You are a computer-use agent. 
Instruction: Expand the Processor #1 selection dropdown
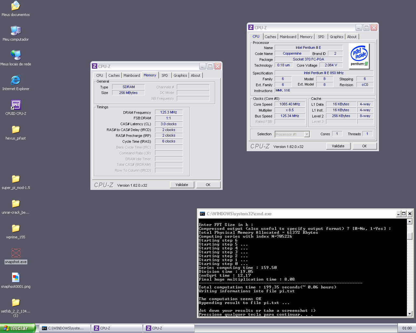point(307,134)
